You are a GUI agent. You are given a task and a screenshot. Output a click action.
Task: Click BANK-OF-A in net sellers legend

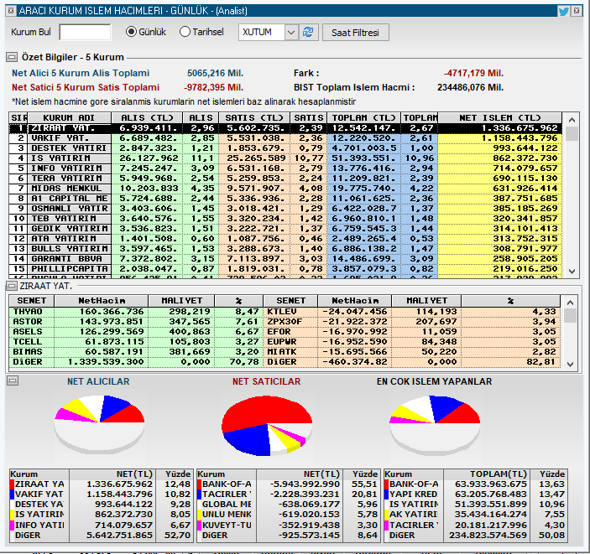227,484
